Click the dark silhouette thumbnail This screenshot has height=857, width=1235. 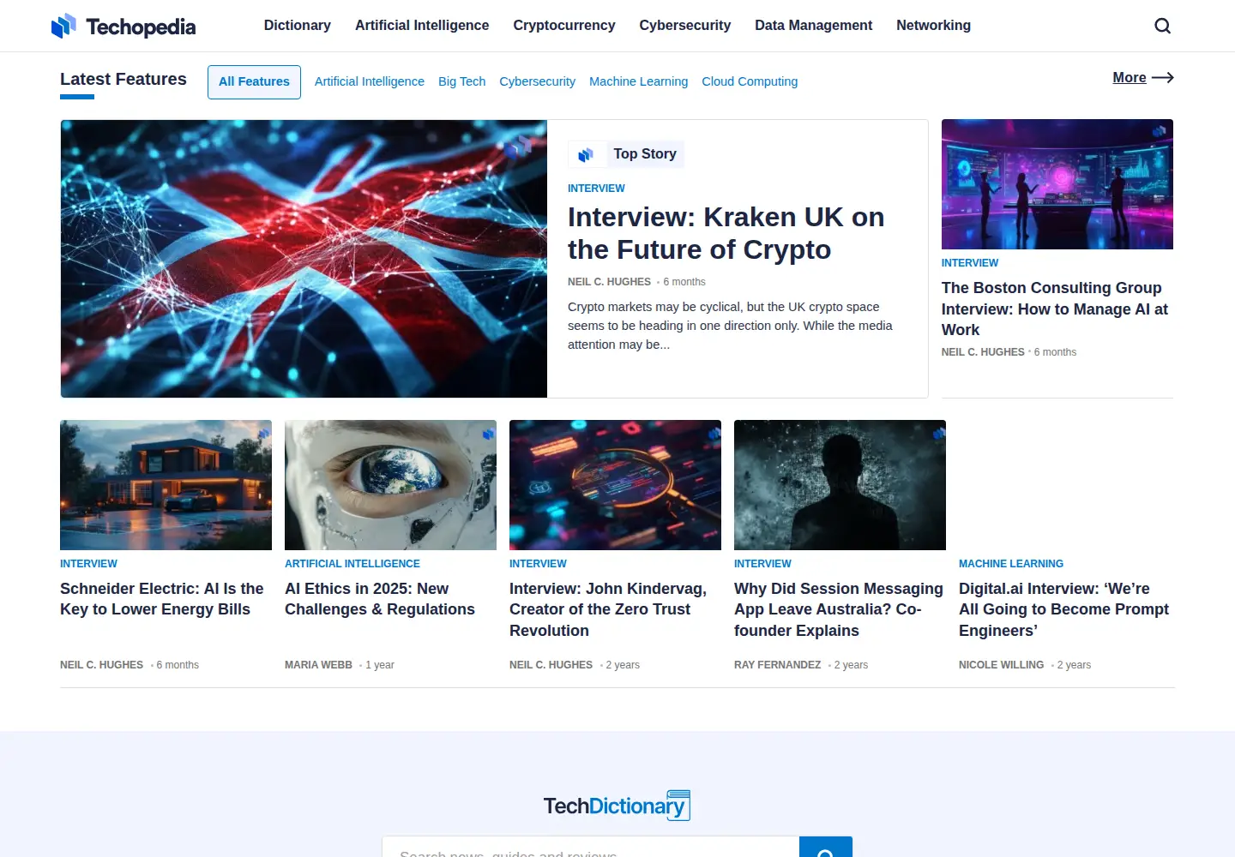pos(840,485)
